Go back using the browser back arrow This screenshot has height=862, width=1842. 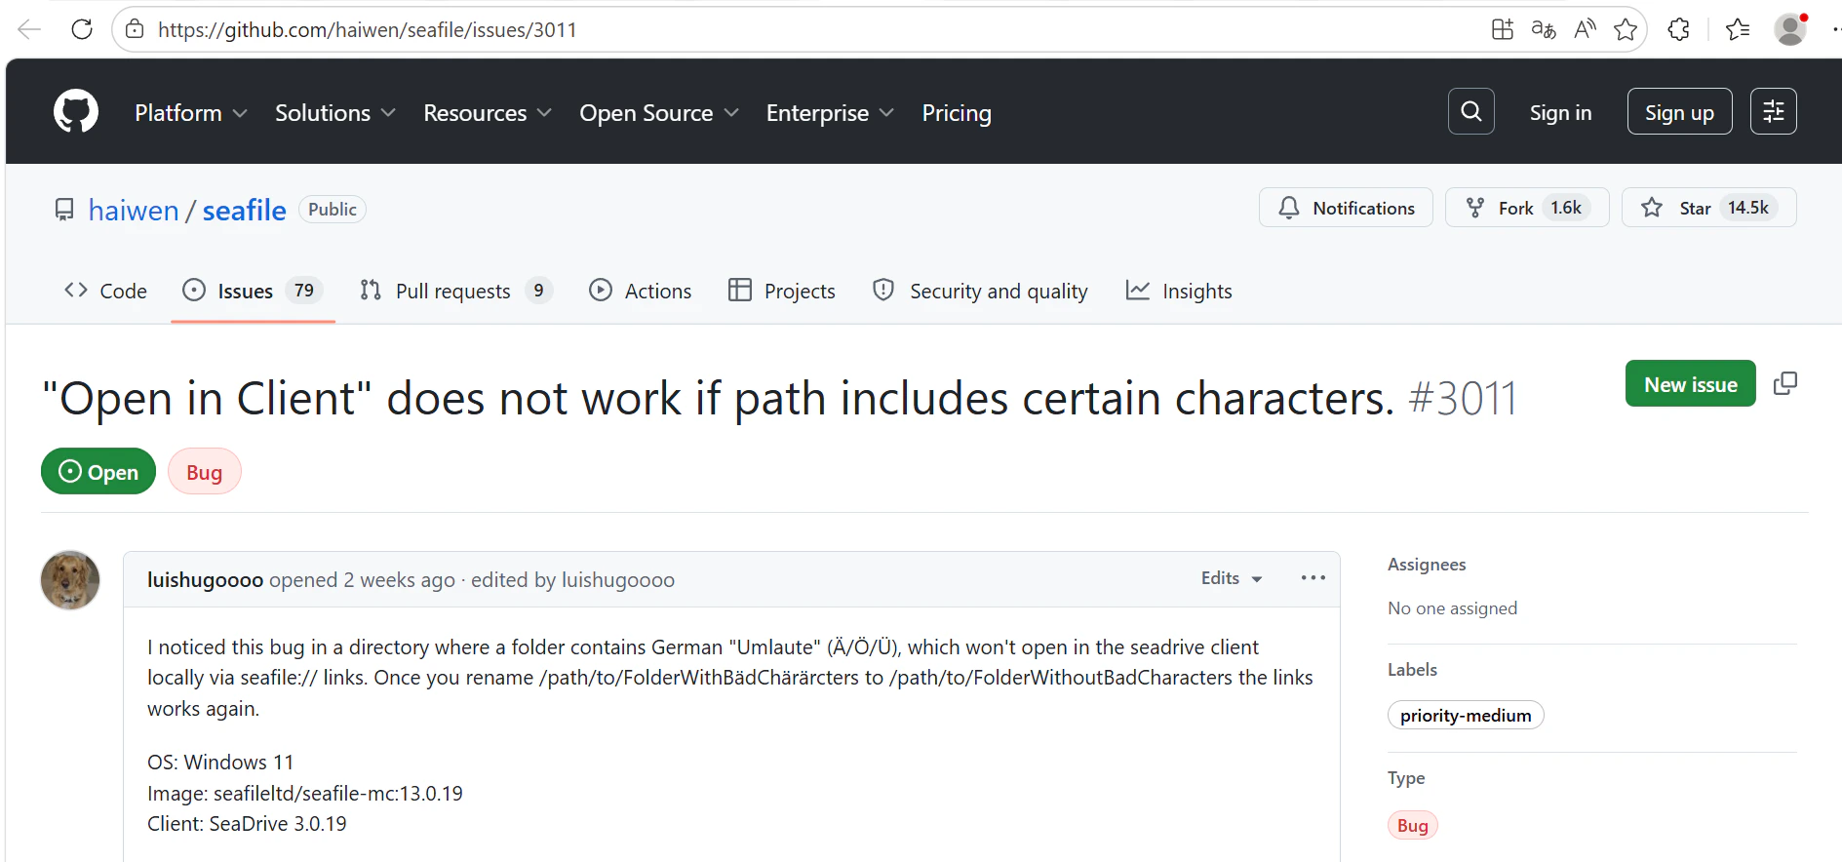tap(29, 29)
